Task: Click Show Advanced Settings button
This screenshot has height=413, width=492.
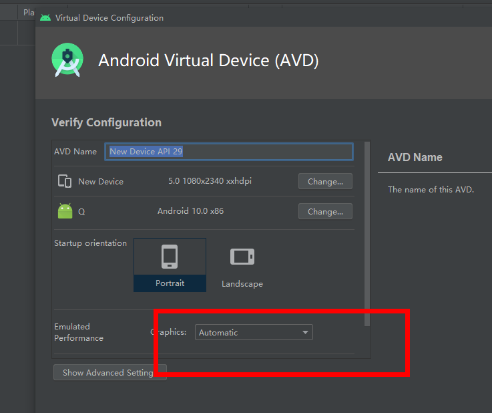Action: (x=110, y=372)
